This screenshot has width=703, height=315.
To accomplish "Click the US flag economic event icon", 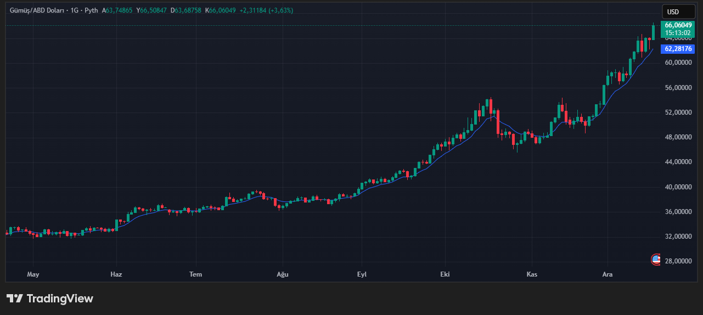I will [656, 260].
